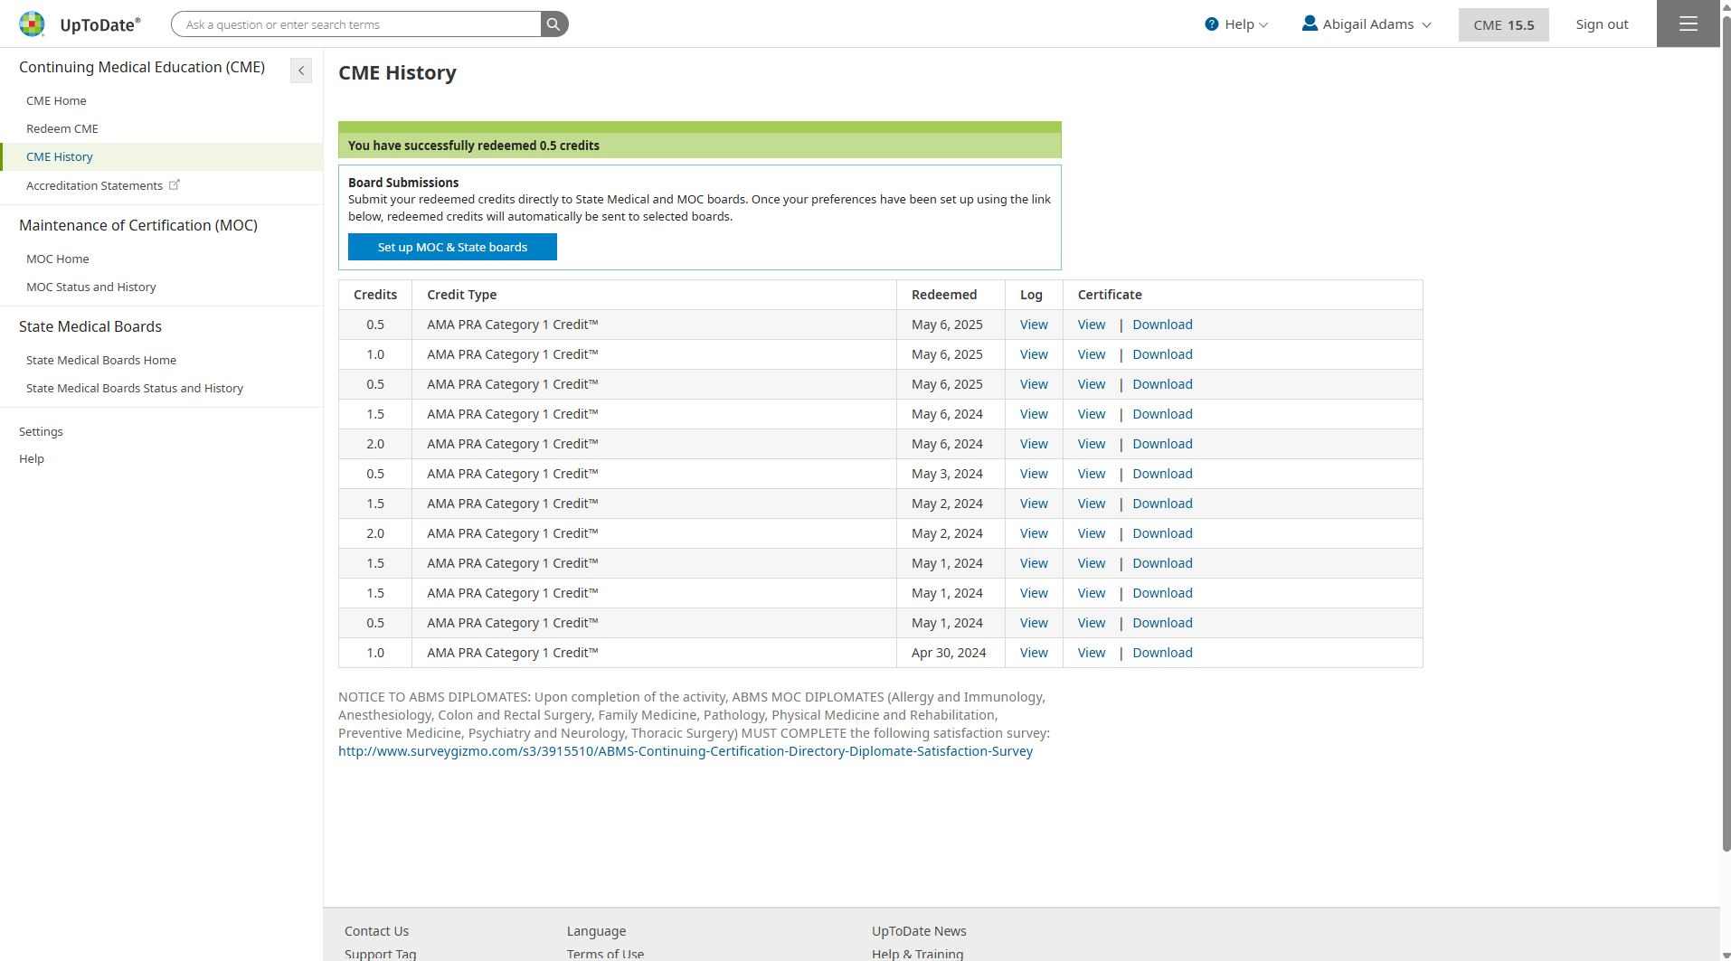
Task: Click the search magnifier button
Action: pos(553,24)
